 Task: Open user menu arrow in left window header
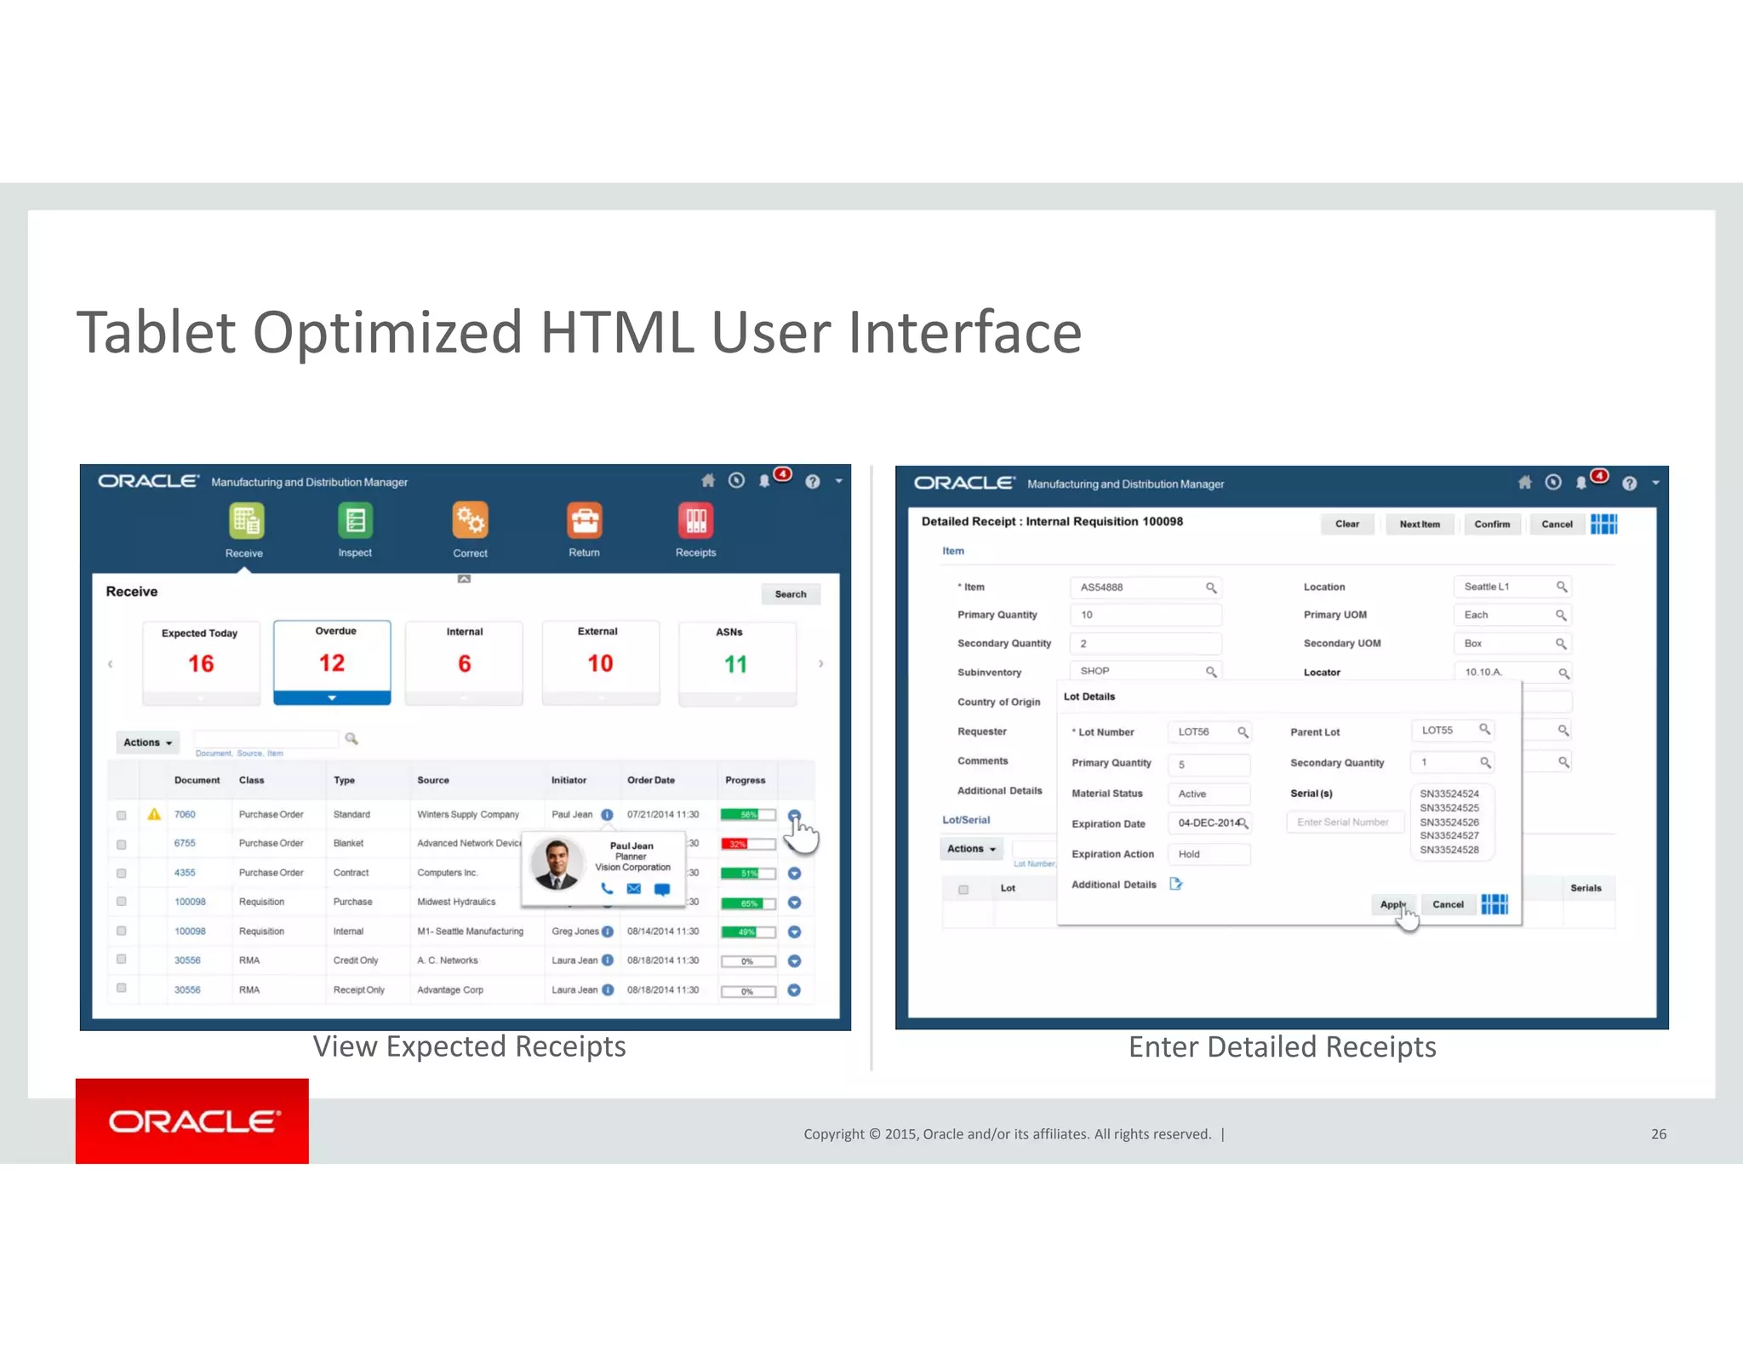839,482
